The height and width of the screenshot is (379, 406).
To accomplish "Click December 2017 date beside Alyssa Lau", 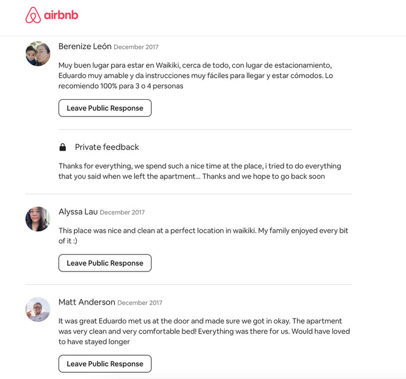I will click(122, 212).
